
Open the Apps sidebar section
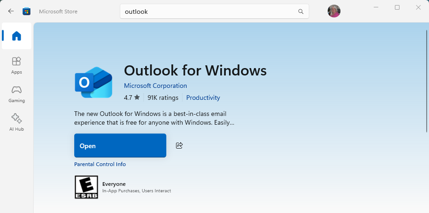pyautogui.click(x=17, y=65)
